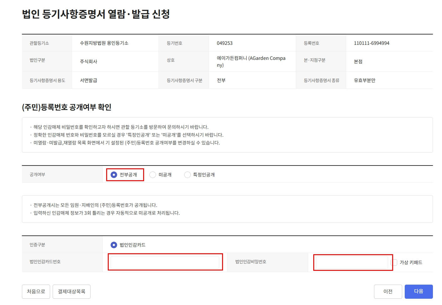Click the 본점 head office classification cell

(357, 61)
